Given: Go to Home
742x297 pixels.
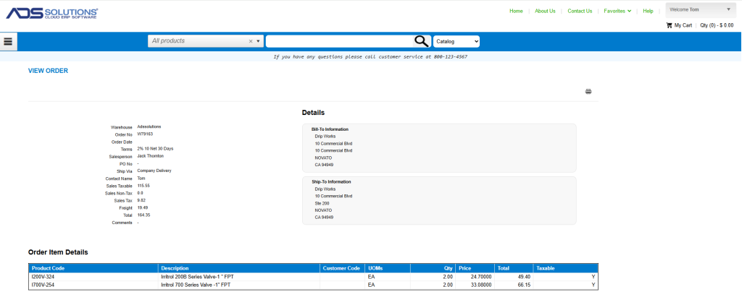Looking at the screenshot, I should point(516,12).
